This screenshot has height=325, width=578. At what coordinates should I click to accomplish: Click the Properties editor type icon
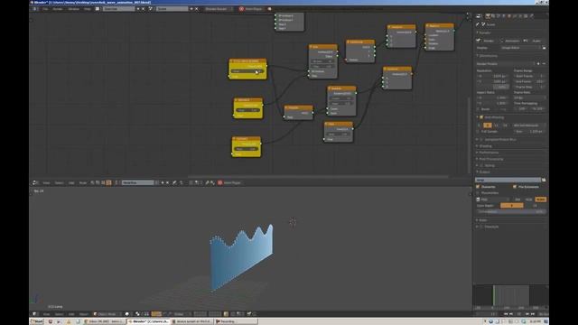[479, 16]
